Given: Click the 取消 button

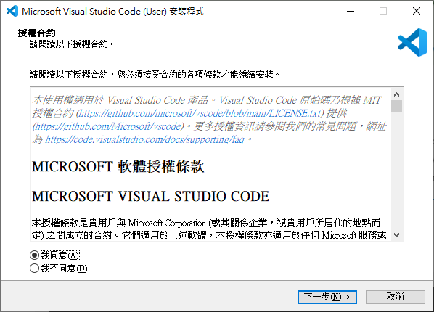Looking at the screenshot, I should pos(396,297).
